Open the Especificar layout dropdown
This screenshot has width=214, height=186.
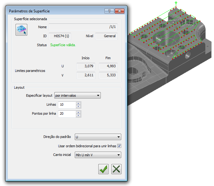(78, 95)
